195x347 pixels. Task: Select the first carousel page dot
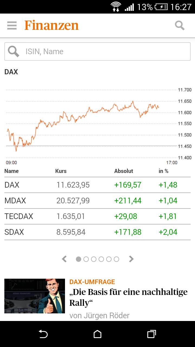pyautogui.click(x=79, y=259)
